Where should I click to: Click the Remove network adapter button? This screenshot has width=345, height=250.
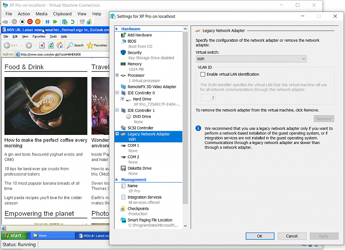coord(324,119)
